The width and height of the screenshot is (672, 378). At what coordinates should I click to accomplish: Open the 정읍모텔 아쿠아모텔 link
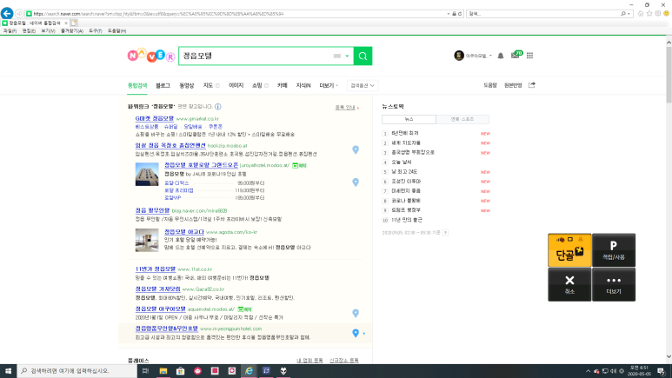click(x=161, y=309)
